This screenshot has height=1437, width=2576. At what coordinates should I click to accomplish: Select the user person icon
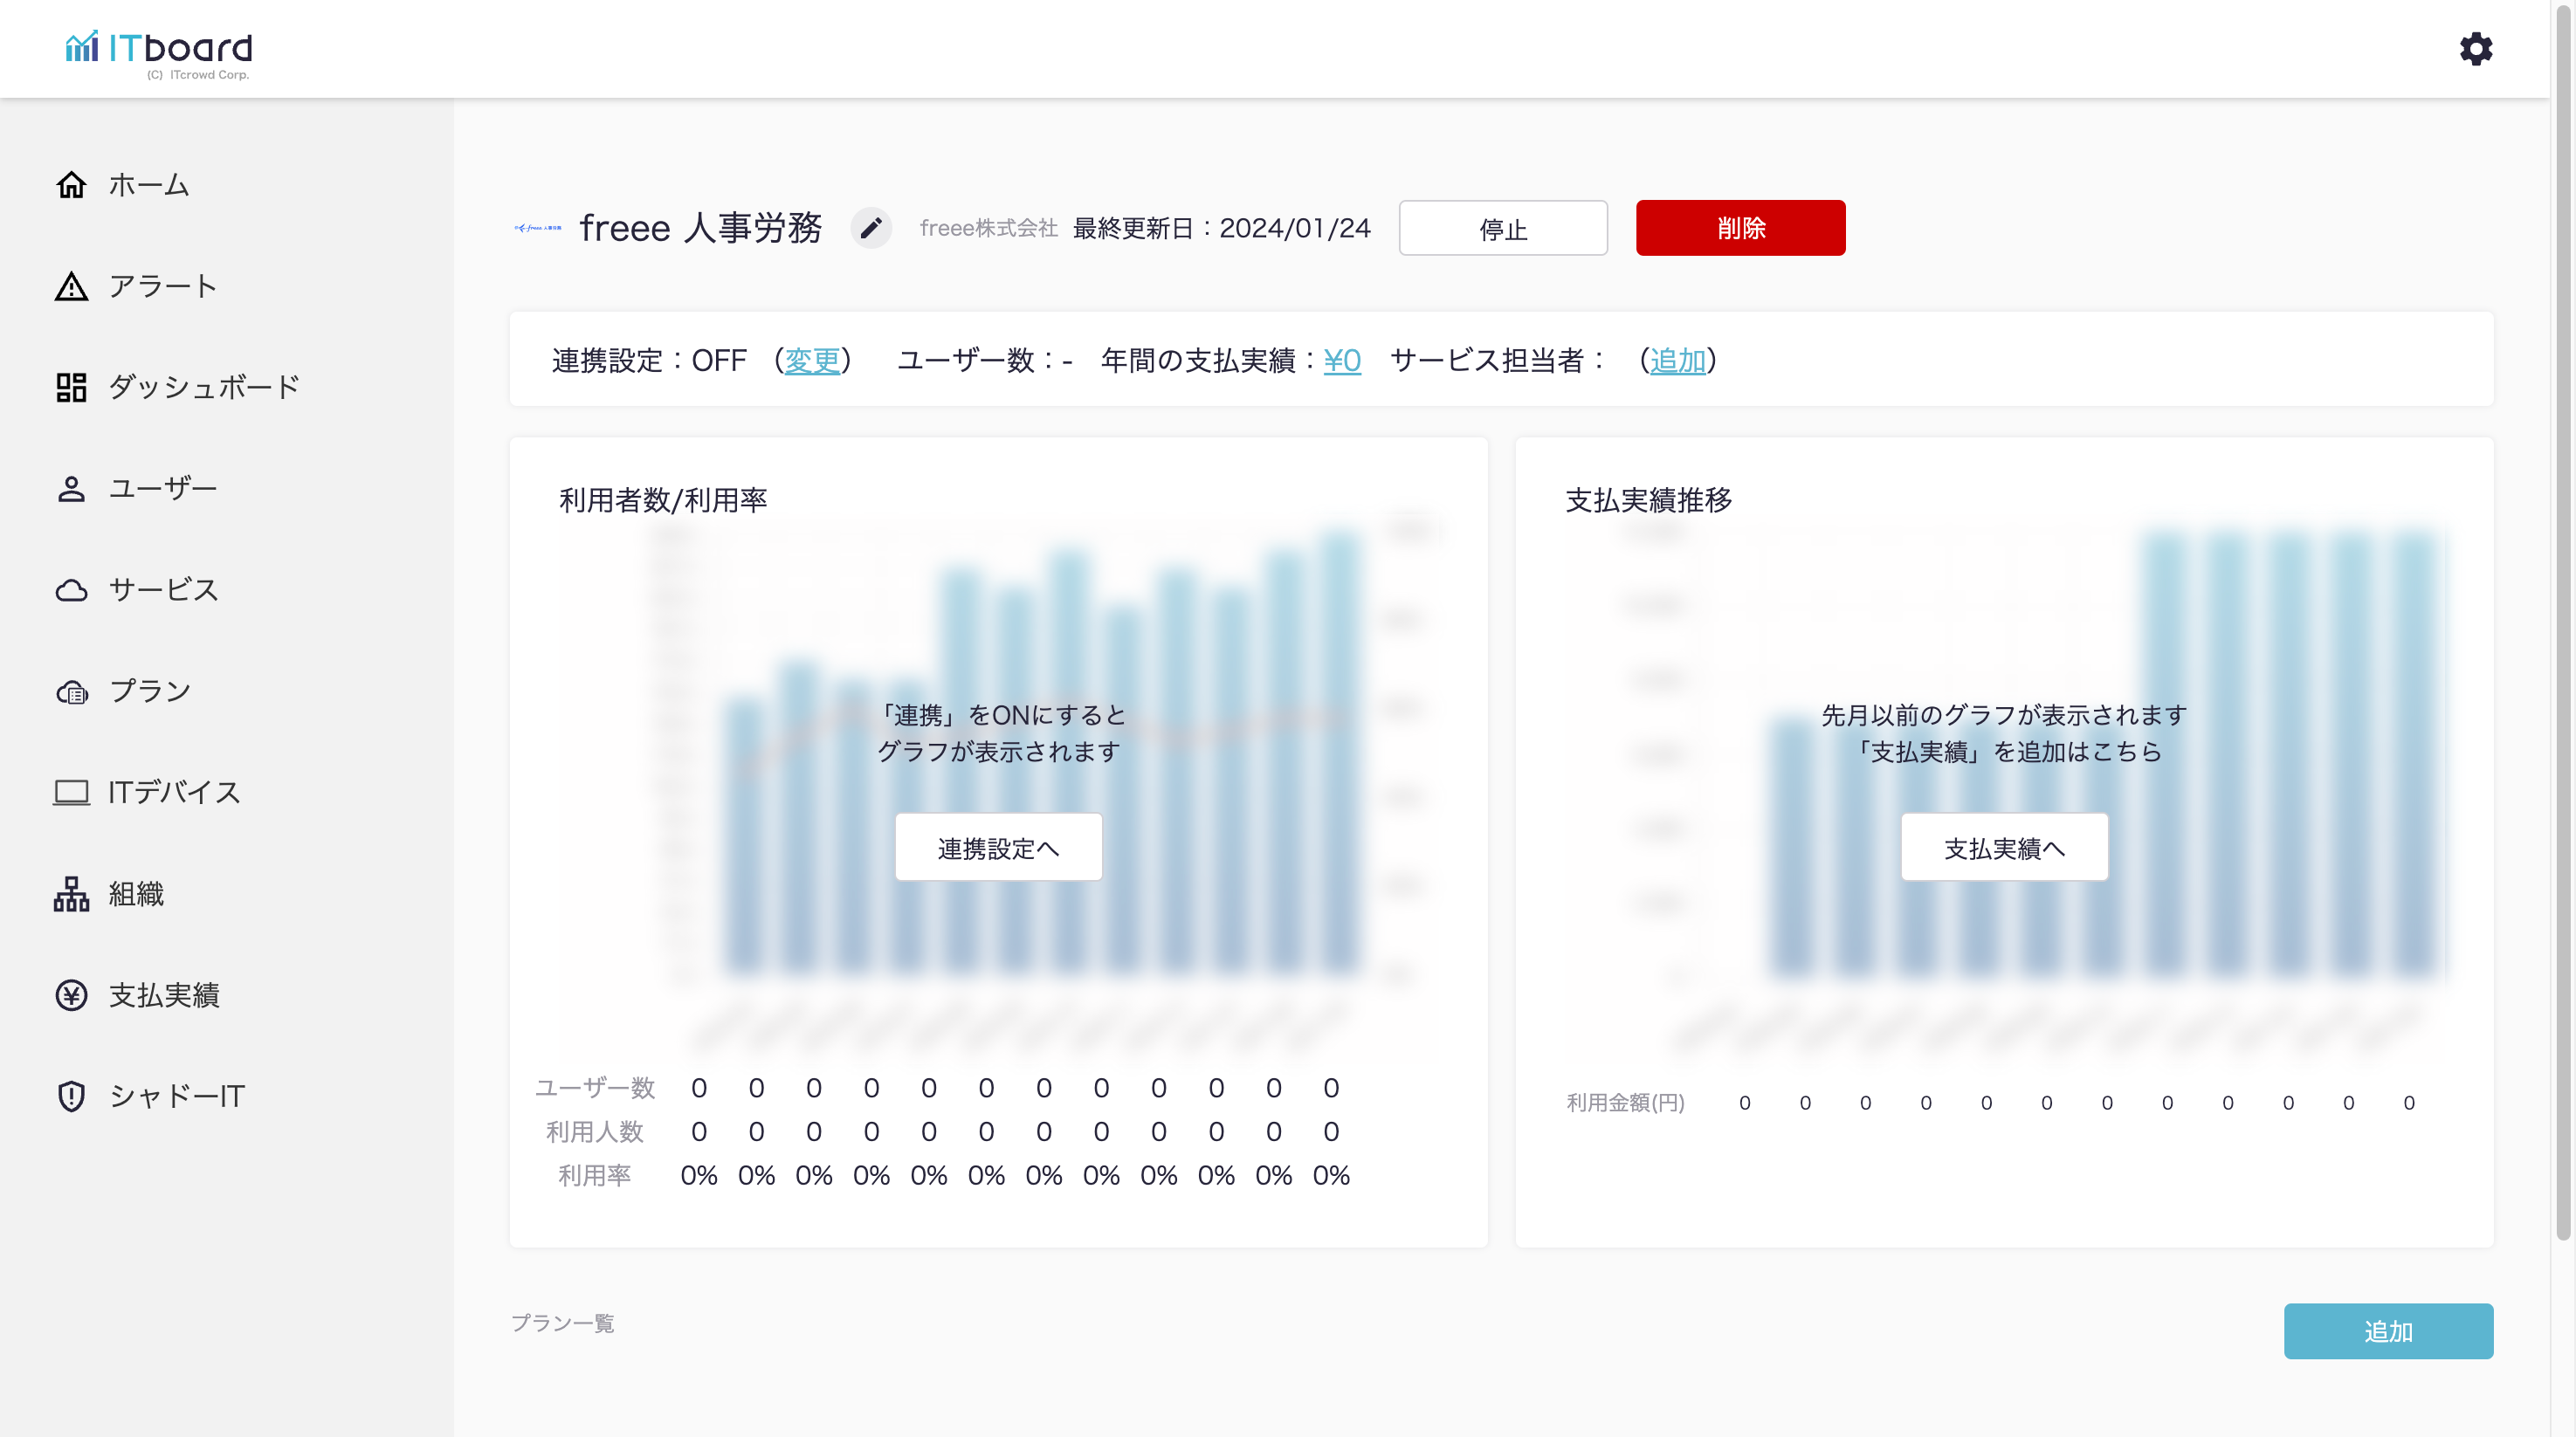(x=71, y=489)
